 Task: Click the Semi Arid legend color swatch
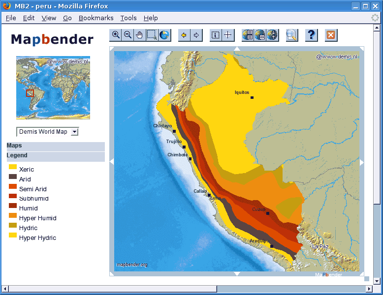[x=13, y=186]
